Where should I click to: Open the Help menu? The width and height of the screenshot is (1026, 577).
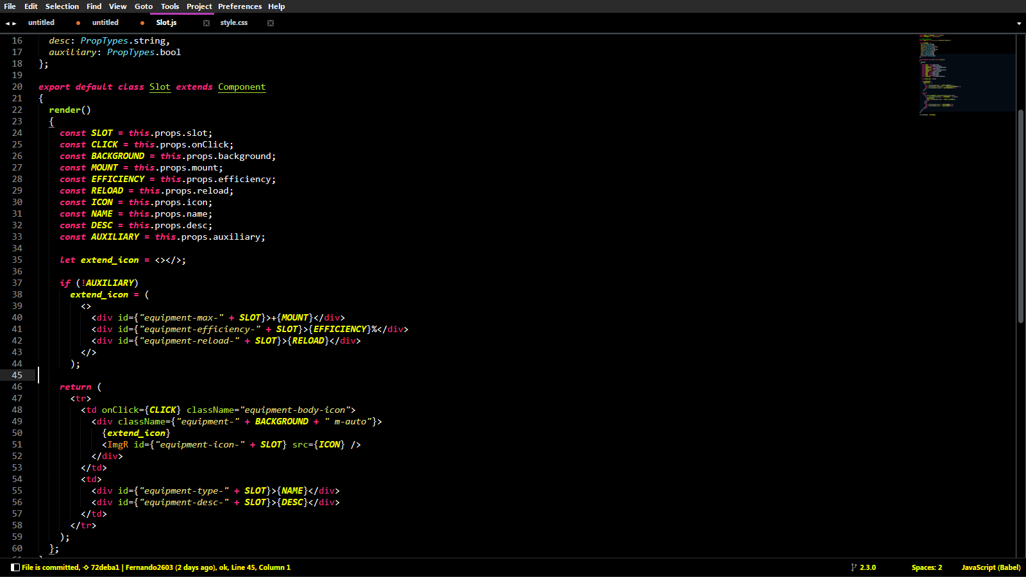point(276,6)
